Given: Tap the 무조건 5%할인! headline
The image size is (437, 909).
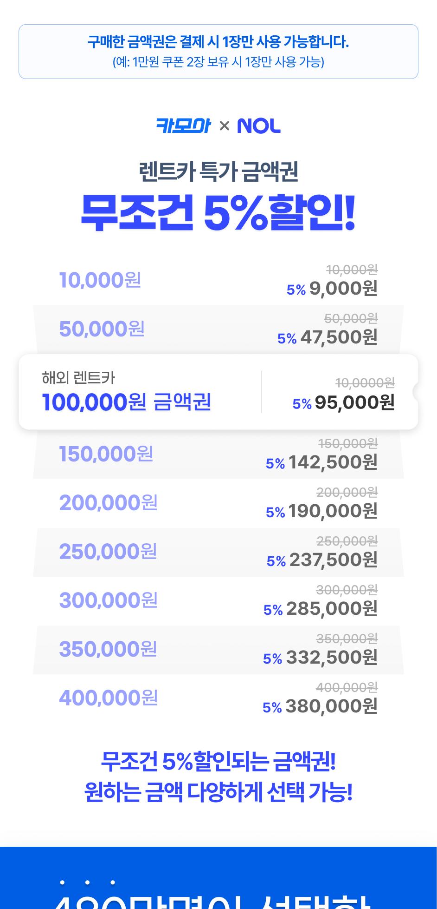Looking at the screenshot, I should click(218, 213).
